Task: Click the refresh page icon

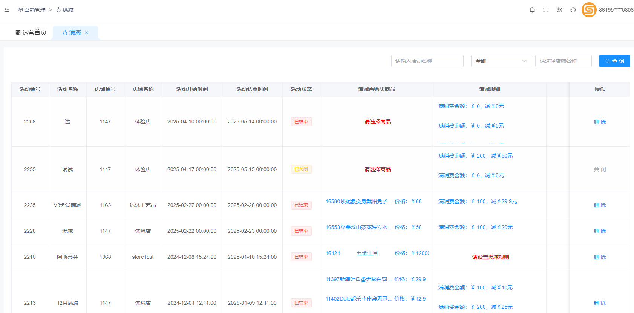Action: pyautogui.click(x=573, y=10)
